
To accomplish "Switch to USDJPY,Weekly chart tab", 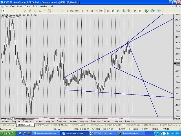I will [96, 125].
